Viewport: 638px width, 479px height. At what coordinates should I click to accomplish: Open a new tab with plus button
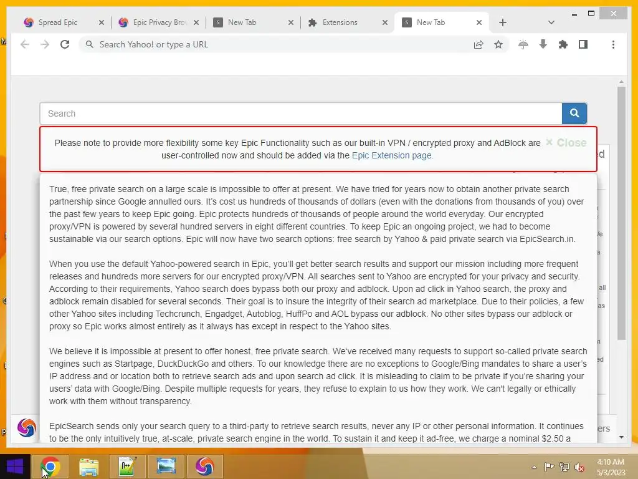click(x=503, y=22)
